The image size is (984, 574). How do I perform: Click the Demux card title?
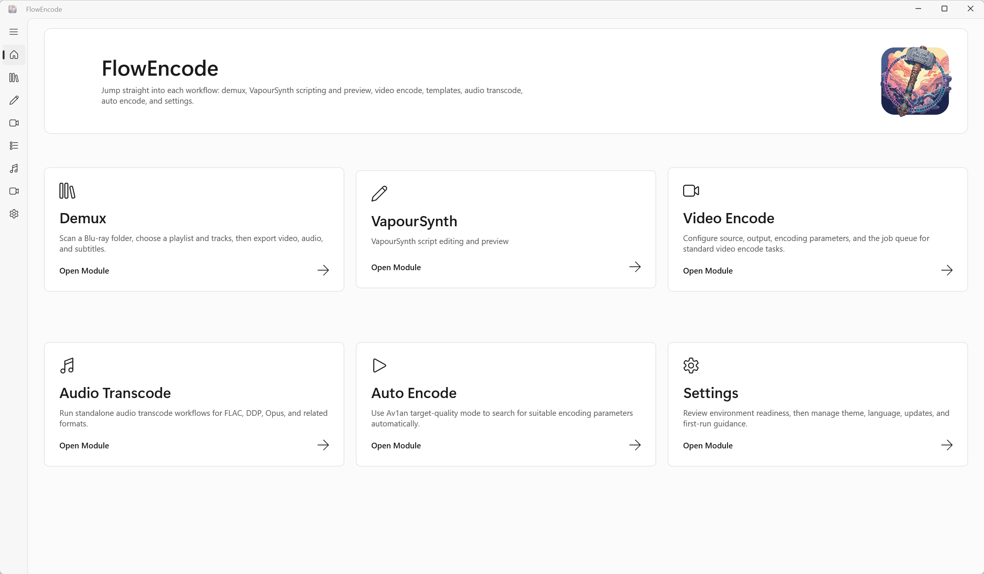coord(83,218)
